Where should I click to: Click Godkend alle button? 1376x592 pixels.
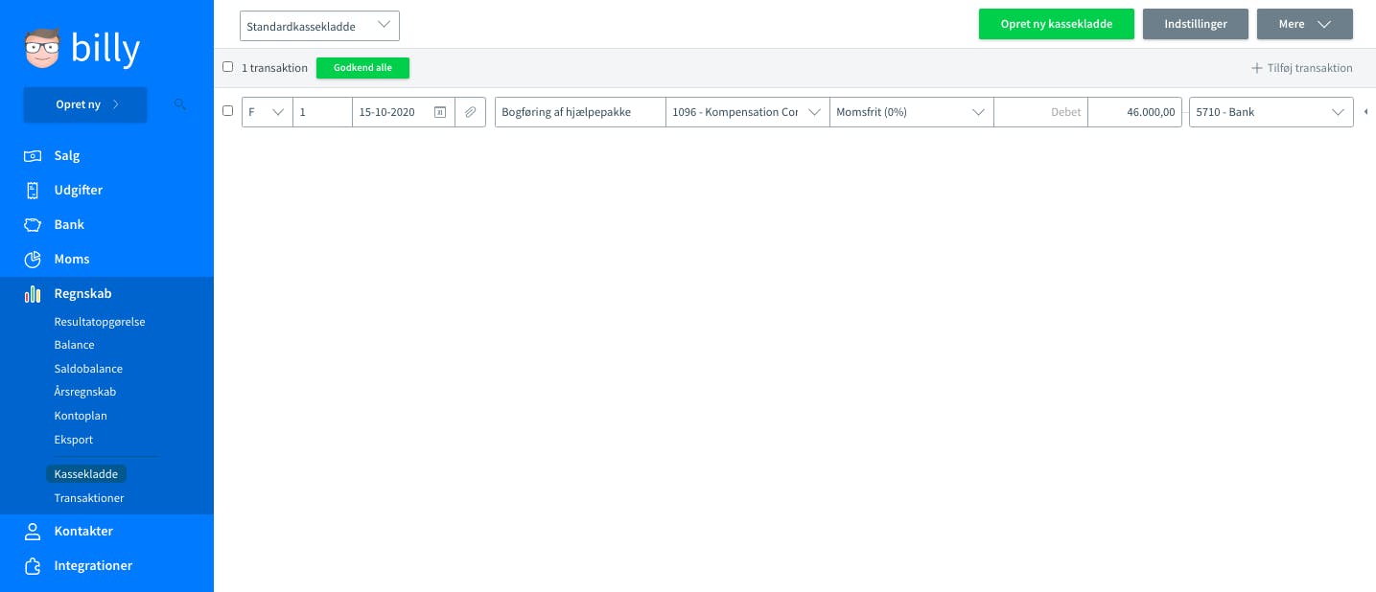click(x=362, y=68)
